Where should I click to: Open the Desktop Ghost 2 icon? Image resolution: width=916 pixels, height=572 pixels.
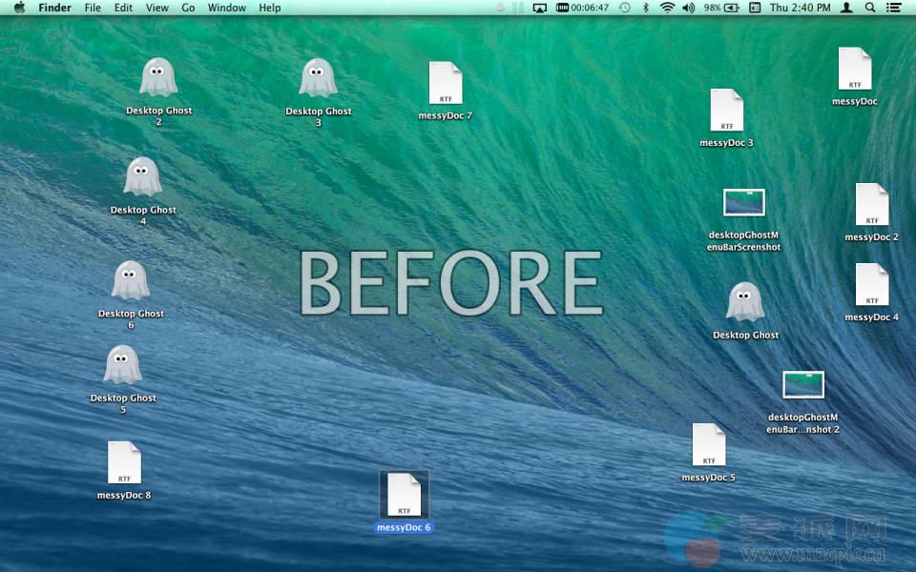(x=158, y=78)
